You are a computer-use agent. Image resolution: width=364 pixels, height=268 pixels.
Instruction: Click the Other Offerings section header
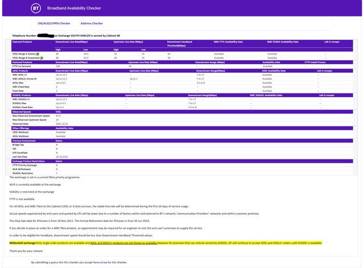pyautogui.click(x=20, y=128)
